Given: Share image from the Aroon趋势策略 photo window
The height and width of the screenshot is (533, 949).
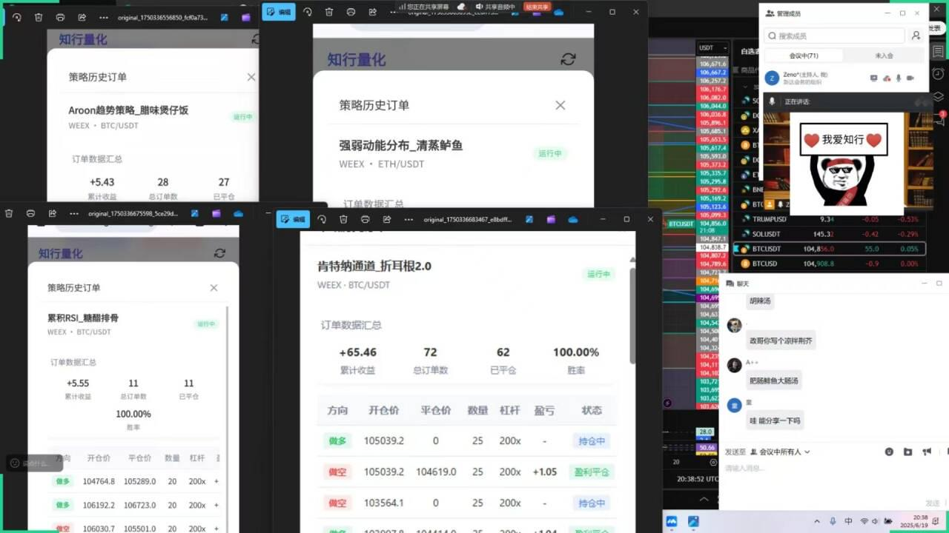Looking at the screenshot, I should click(82, 16).
